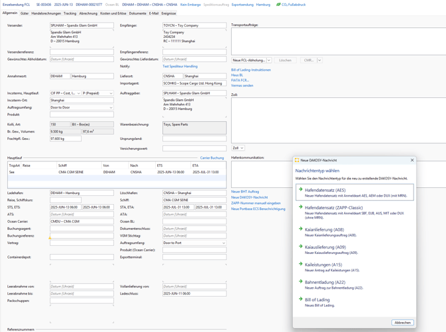
Task: Switch to the Güter tab
Action: (x=25, y=13)
